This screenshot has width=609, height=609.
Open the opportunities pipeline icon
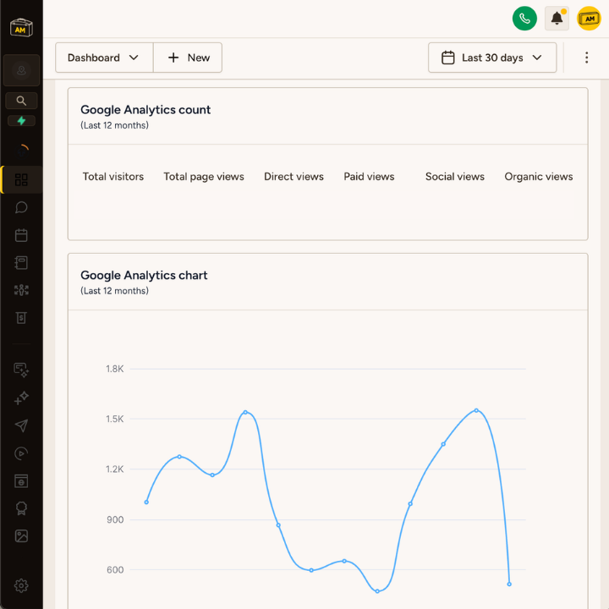coord(21,290)
